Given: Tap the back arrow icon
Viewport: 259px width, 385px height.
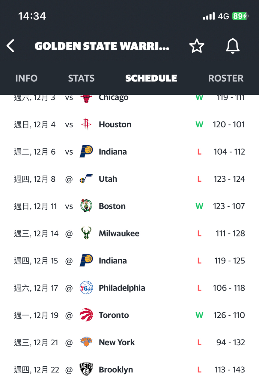Looking at the screenshot, I should point(10,46).
